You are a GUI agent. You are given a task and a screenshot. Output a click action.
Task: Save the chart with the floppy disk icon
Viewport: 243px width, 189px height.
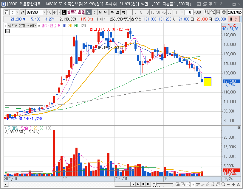tap(218, 12)
